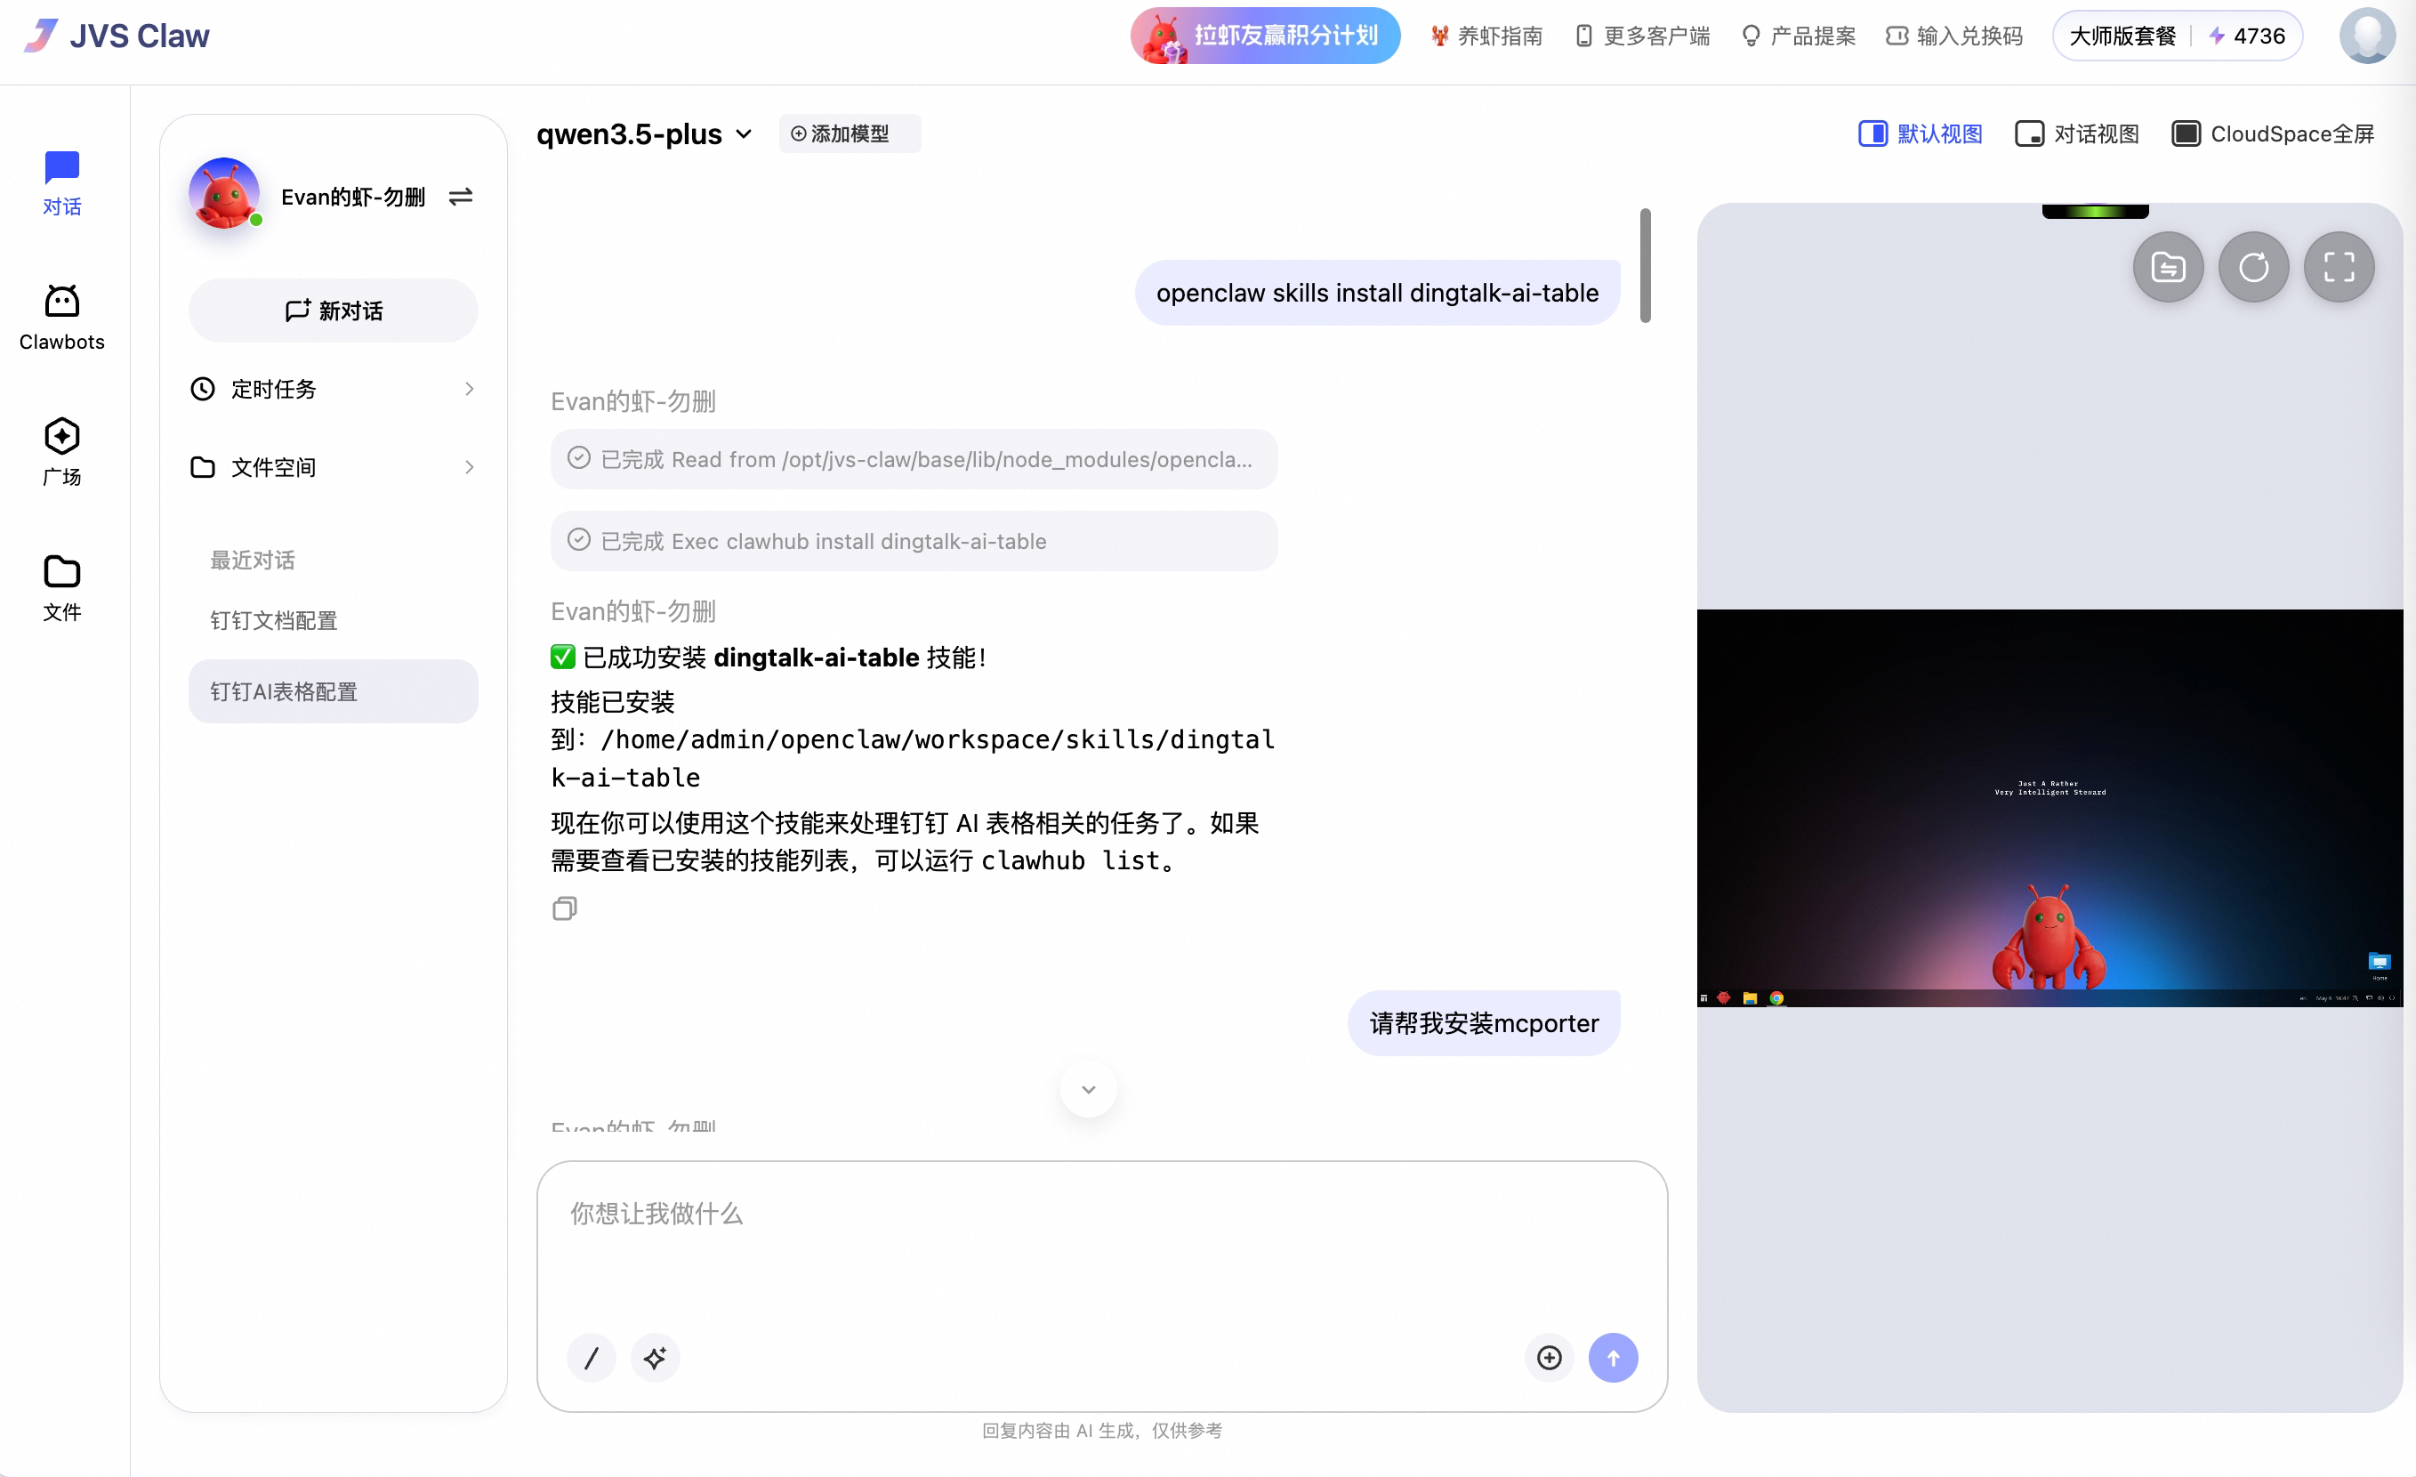Open 产品提案 product proposal link
The image size is (2416, 1477).
1799,36
